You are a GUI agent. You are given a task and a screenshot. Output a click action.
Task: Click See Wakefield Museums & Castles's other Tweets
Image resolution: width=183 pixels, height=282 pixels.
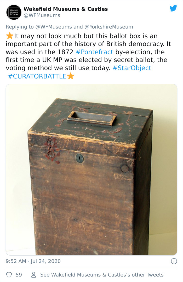click(101, 275)
